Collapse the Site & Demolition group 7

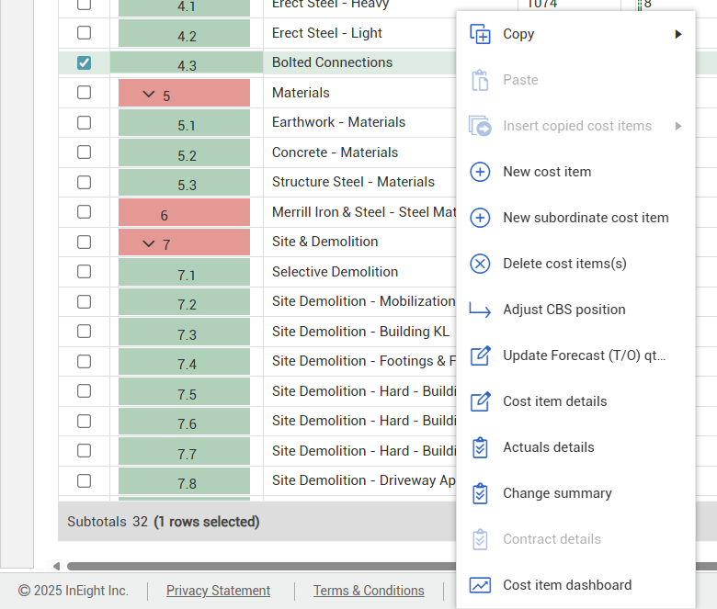tap(149, 243)
